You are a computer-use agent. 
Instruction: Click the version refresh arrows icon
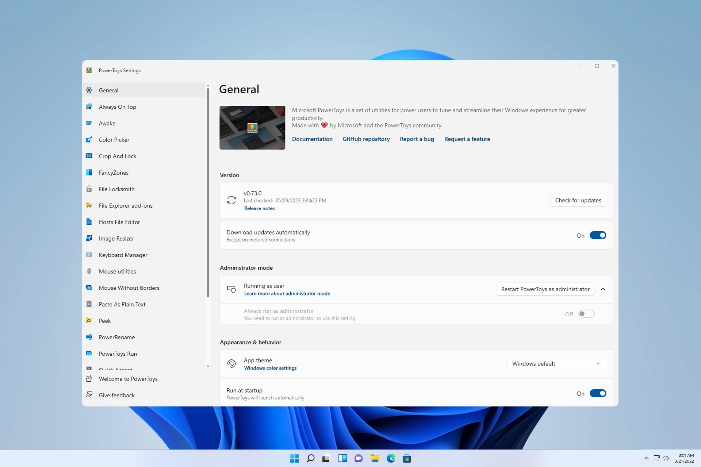click(x=231, y=200)
